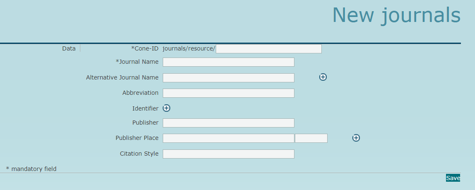
Task: Click the Citation Style label
Action: [x=139, y=154]
